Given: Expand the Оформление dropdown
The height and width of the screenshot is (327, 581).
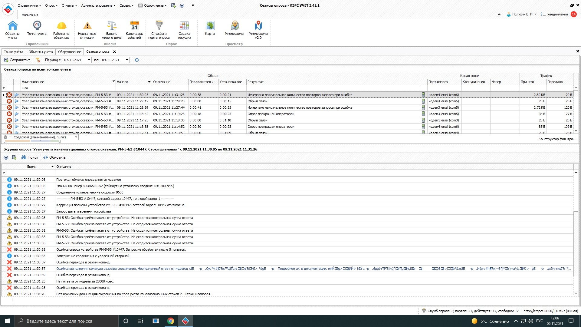Looking at the screenshot, I should (153, 5).
